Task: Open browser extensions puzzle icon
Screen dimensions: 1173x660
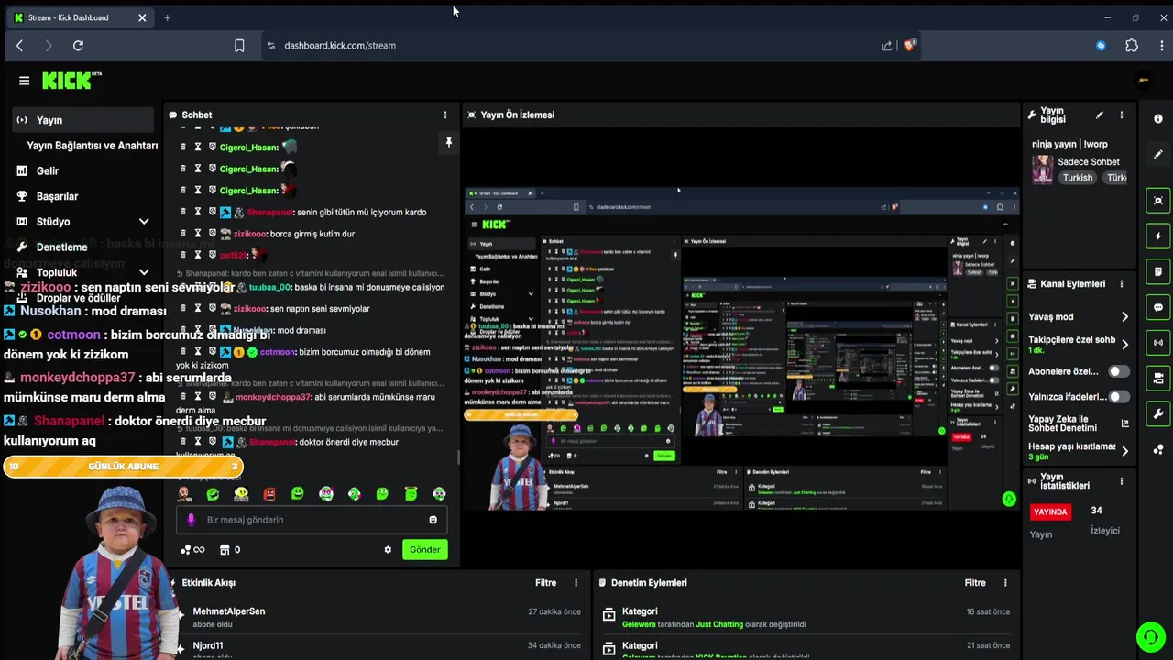Action: (x=1132, y=45)
